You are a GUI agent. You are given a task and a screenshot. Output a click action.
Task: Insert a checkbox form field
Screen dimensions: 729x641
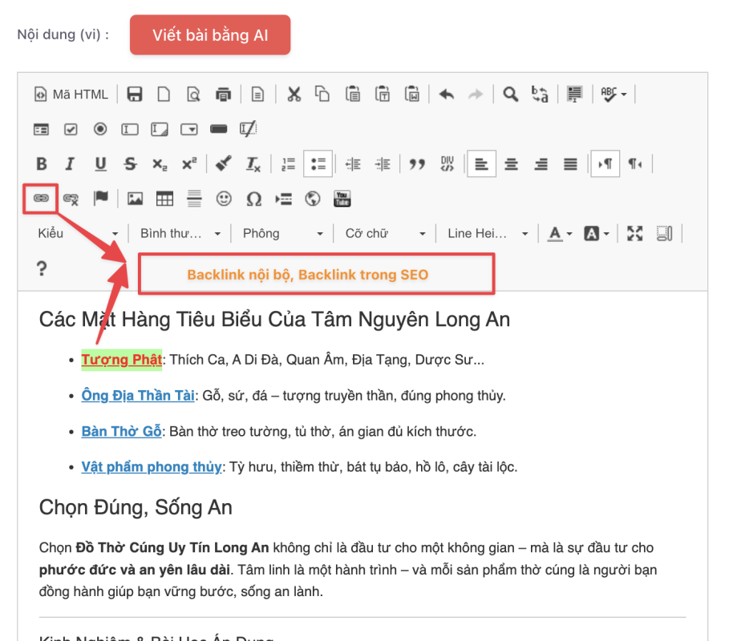[71, 129]
